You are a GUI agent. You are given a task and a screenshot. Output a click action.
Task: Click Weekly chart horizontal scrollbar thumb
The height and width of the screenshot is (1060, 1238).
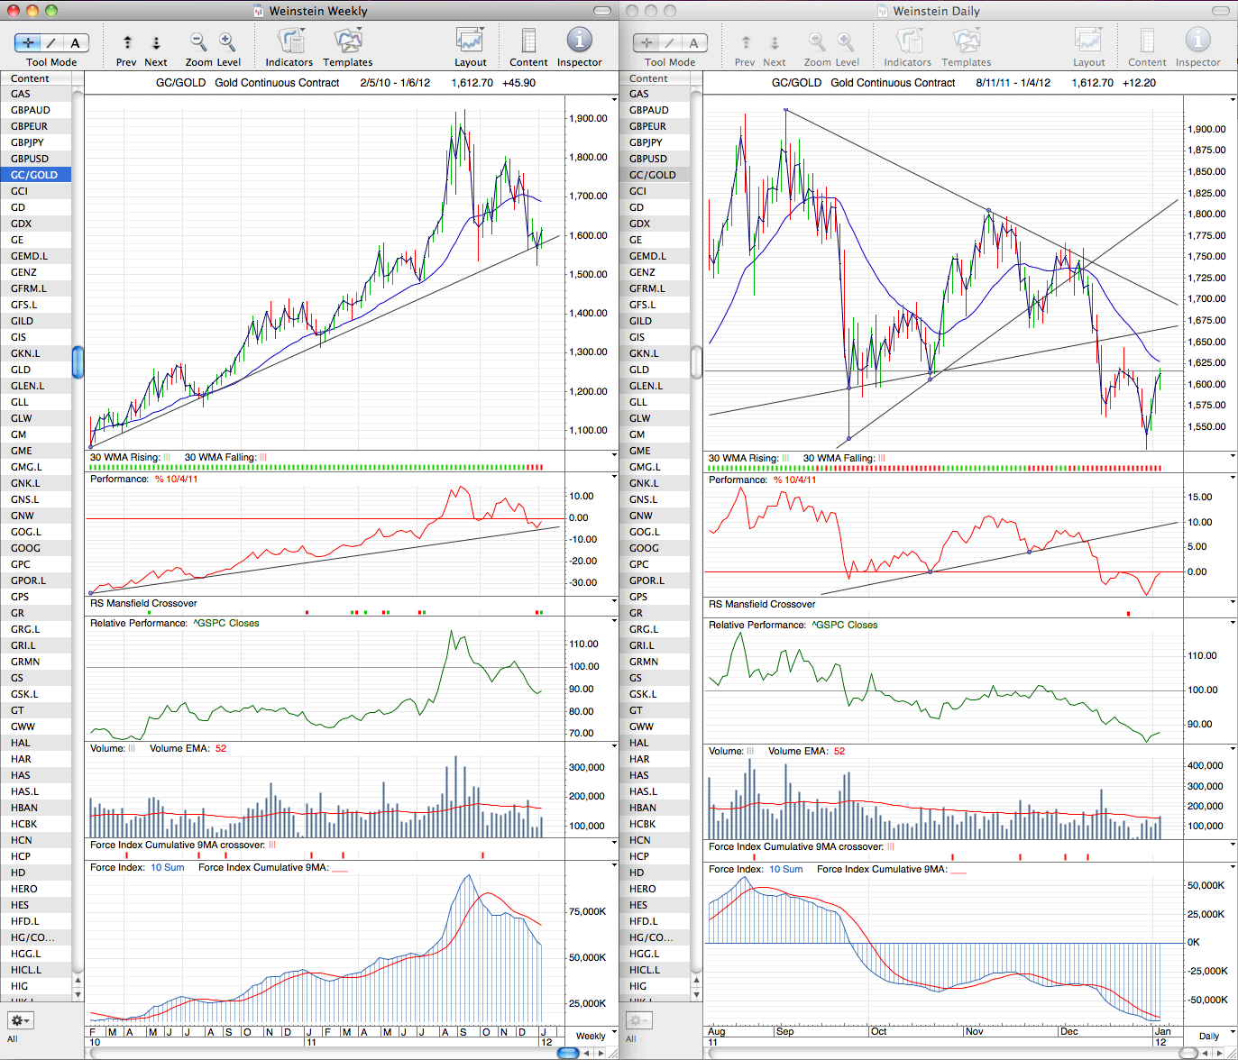click(x=567, y=1052)
